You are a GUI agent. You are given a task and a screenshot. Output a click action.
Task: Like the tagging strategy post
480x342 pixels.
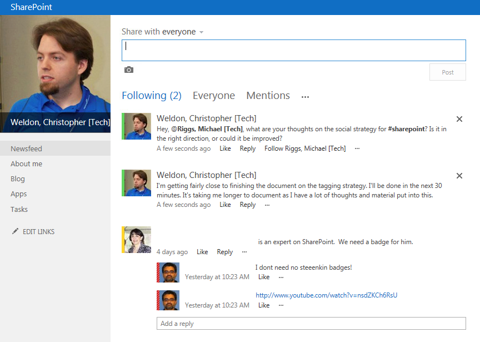click(x=225, y=205)
